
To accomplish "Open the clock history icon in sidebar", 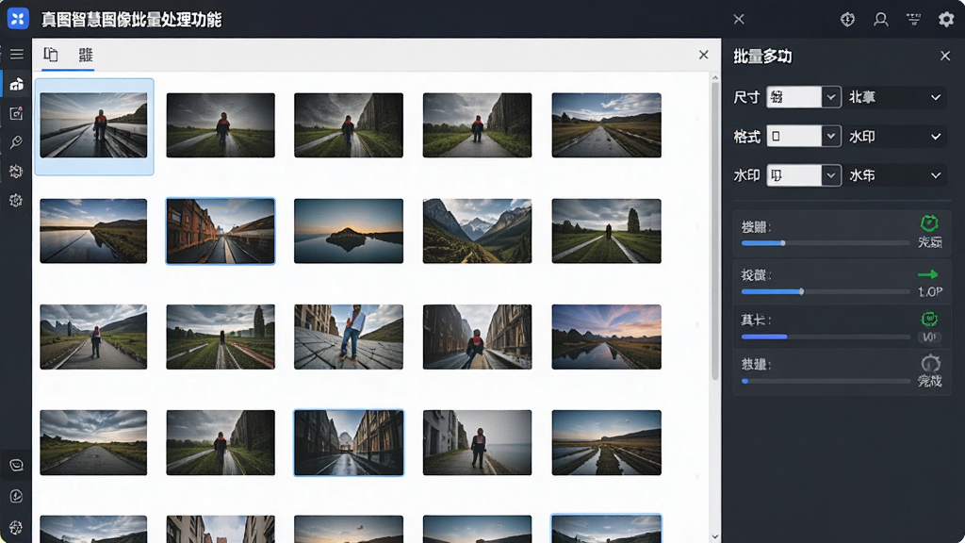I will [17, 496].
